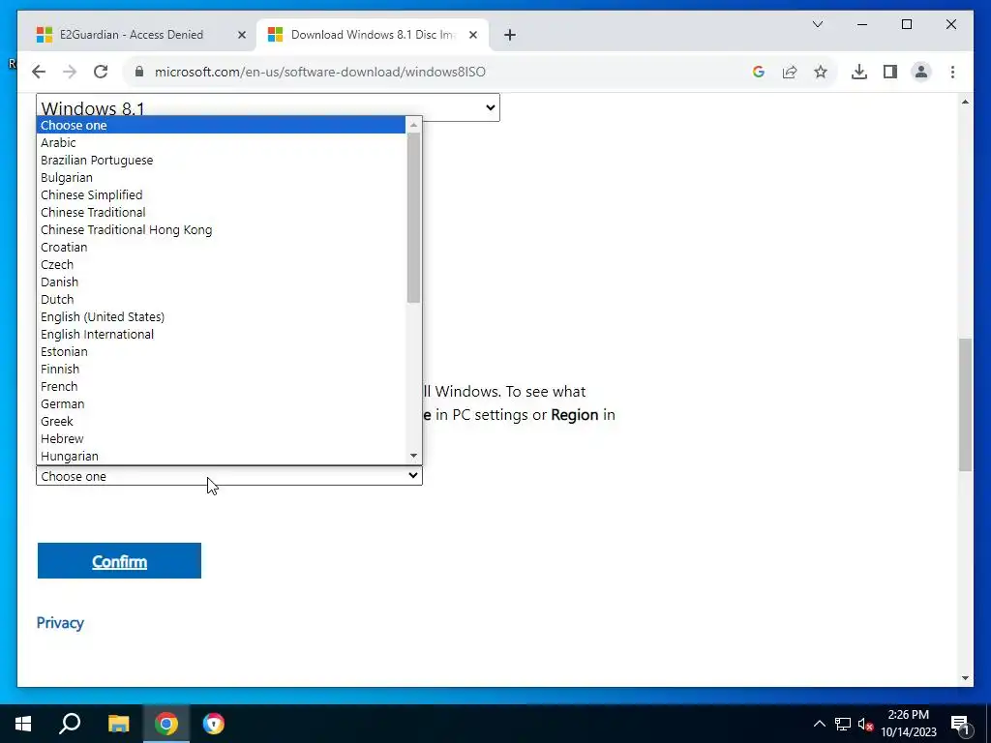Open a new tab with plus button
Image resolution: width=991 pixels, height=743 pixels.
[x=510, y=35]
